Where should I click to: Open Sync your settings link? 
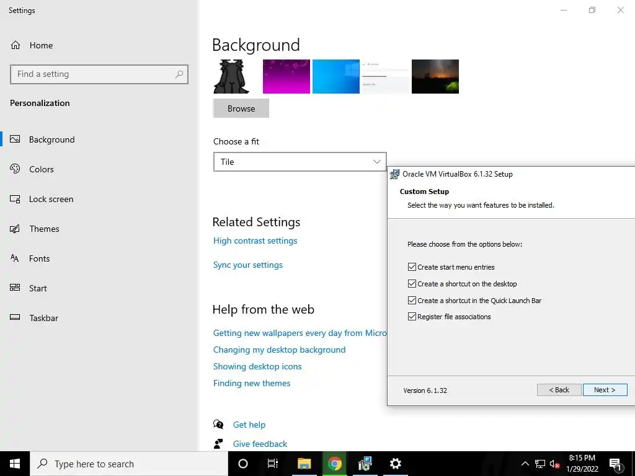pos(248,265)
